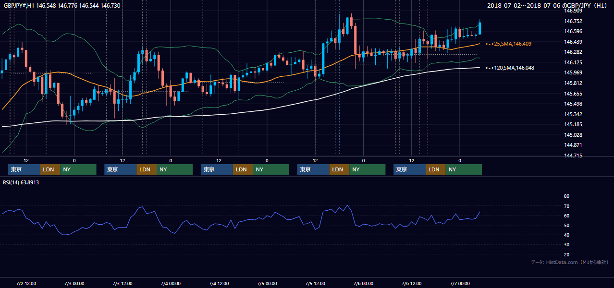Click price axis label 146.439

point(574,42)
